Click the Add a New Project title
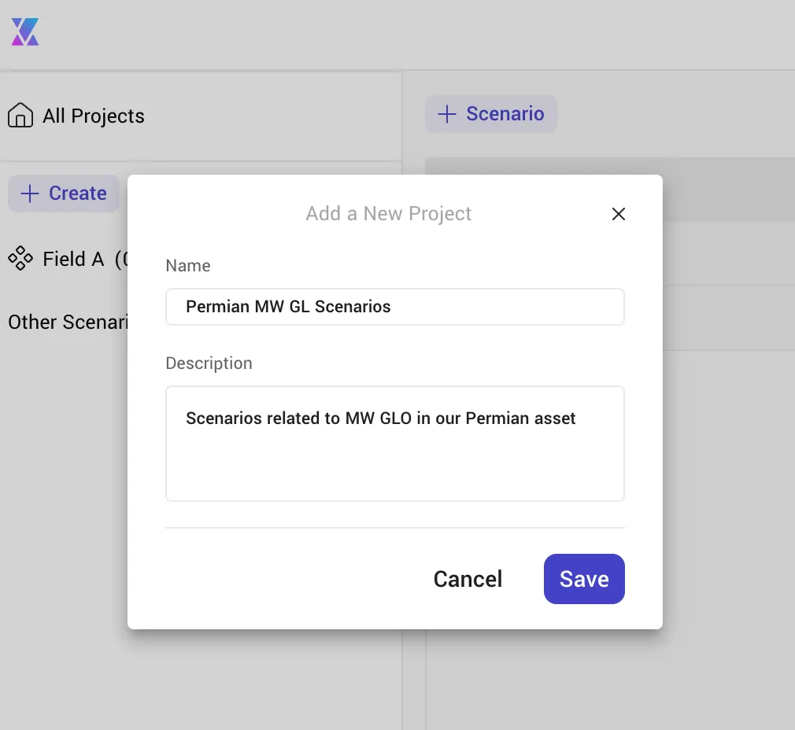Viewport: 795px width, 730px height. pyautogui.click(x=388, y=214)
